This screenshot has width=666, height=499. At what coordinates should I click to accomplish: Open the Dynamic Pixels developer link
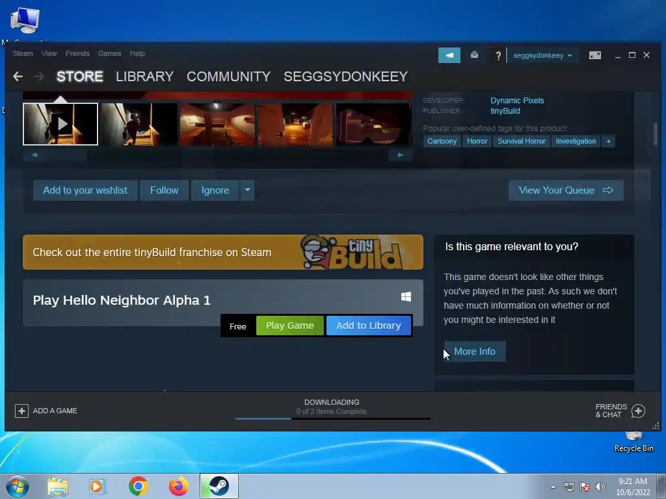pos(517,101)
